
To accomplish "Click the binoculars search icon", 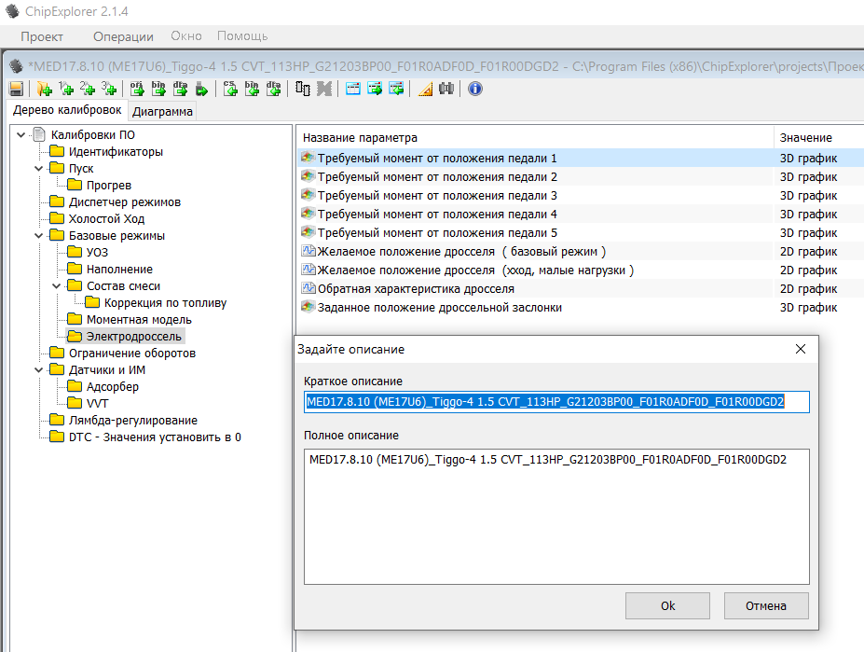I will pos(446,89).
